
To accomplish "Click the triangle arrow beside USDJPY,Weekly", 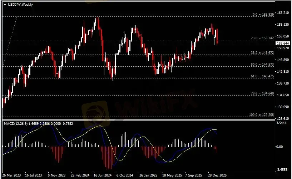I will [5, 4].
